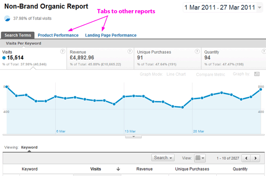
Task: Click the pie chart icon beside total visits
Action: point(7,18)
